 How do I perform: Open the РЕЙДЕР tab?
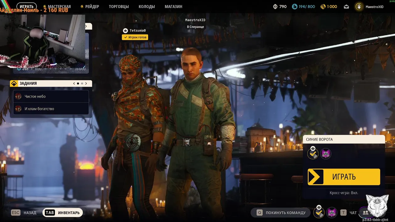tap(92, 6)
